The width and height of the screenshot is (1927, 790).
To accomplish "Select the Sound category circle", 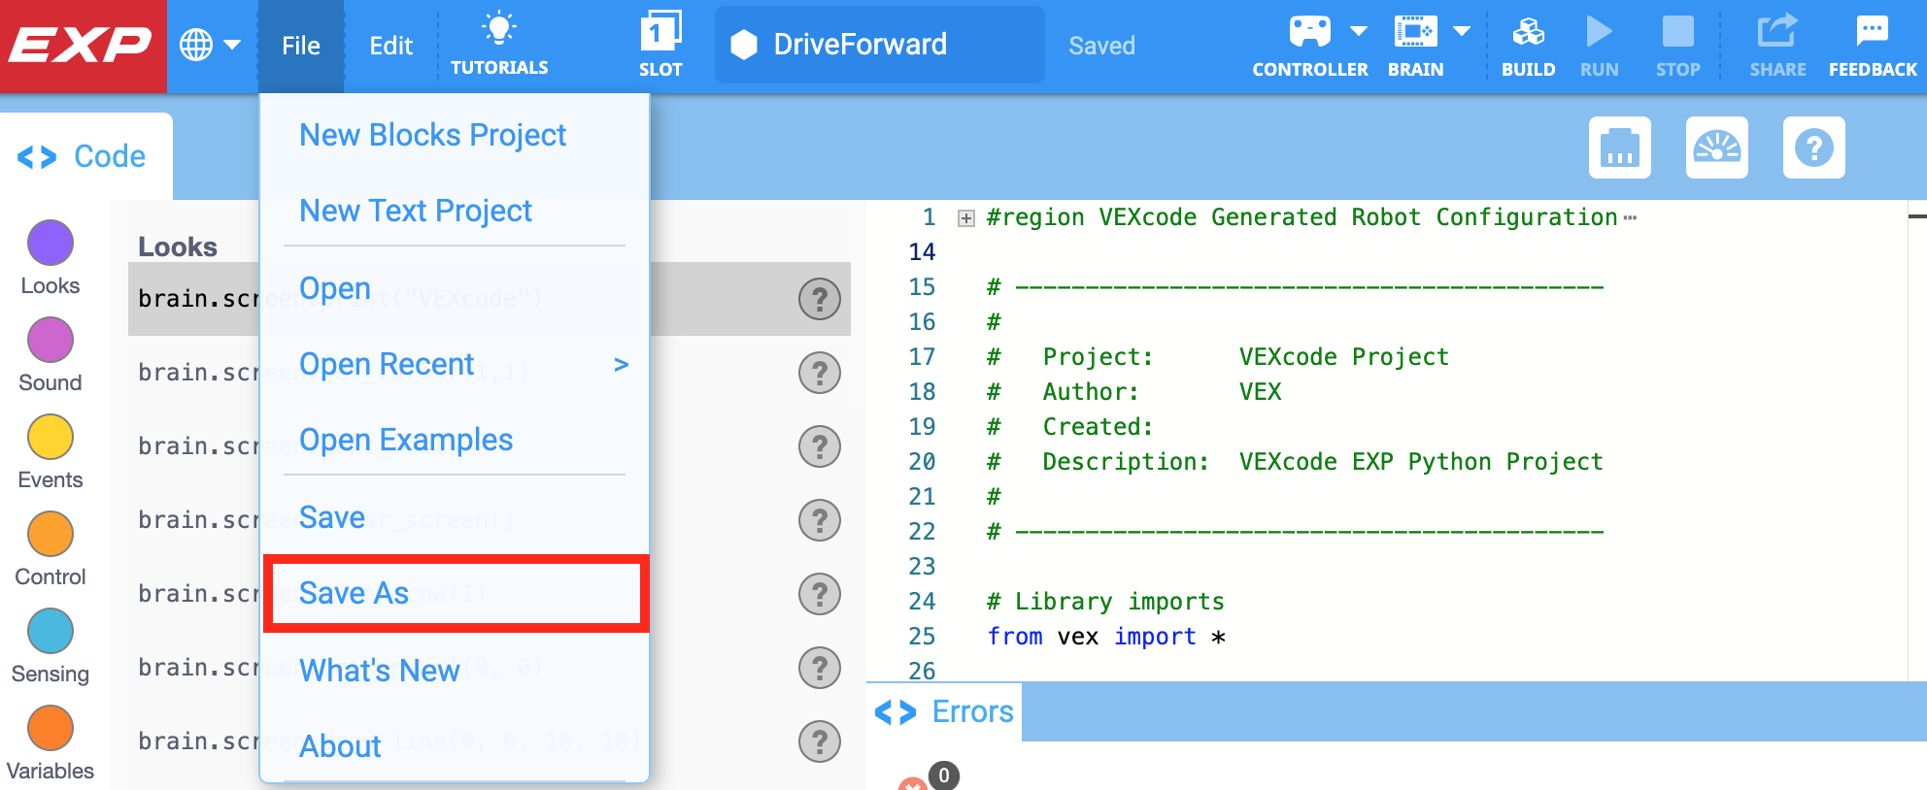I will (51, 340).
